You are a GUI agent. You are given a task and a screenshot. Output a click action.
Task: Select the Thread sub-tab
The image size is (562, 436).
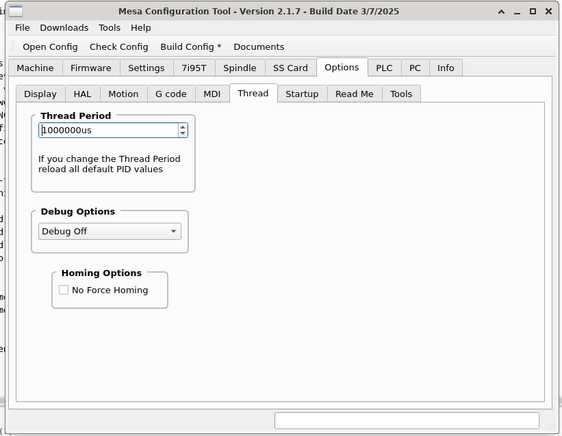pyautogui.click(x=253, y=93)
